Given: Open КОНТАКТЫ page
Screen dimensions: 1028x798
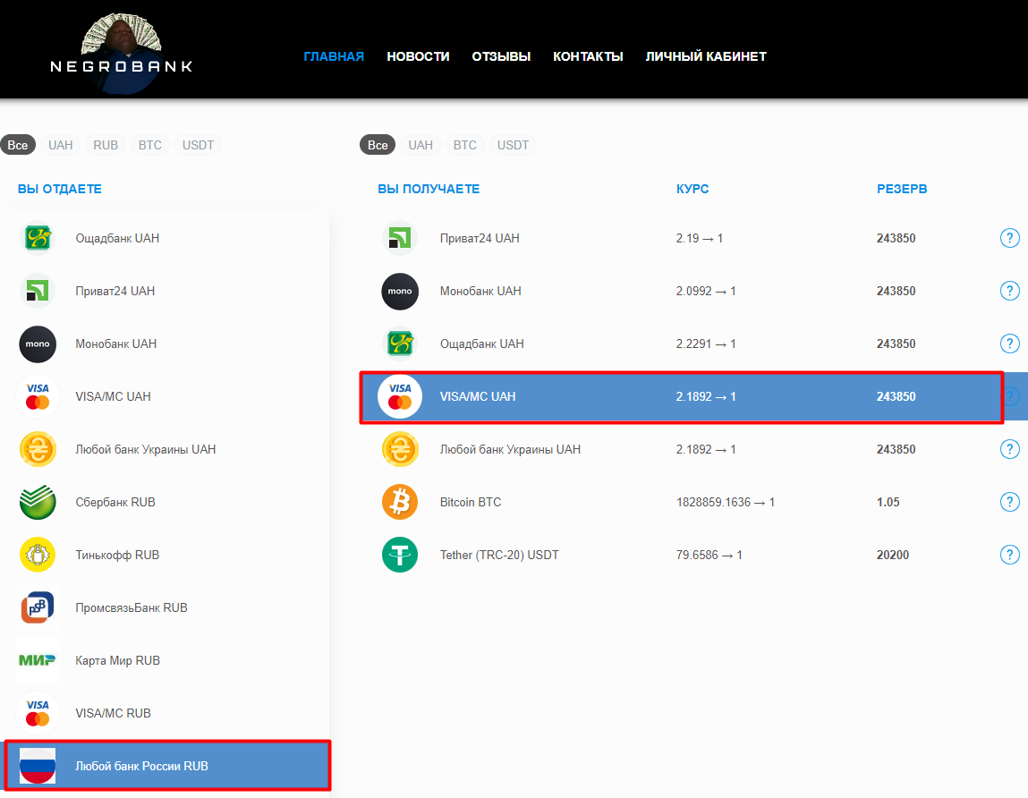Looking at the screenshot, I should pos(588,56).
